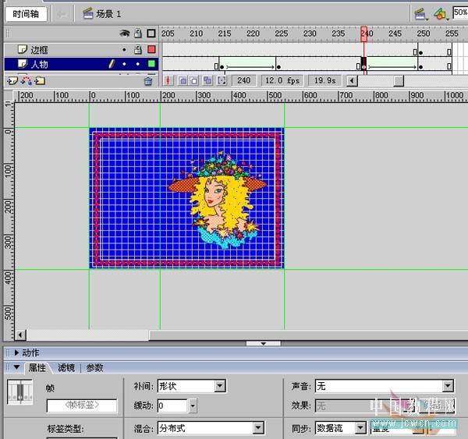Switch to the 滤镜 tab
The width and height of the screenshot is (468, 439).
tap(66, 368)
